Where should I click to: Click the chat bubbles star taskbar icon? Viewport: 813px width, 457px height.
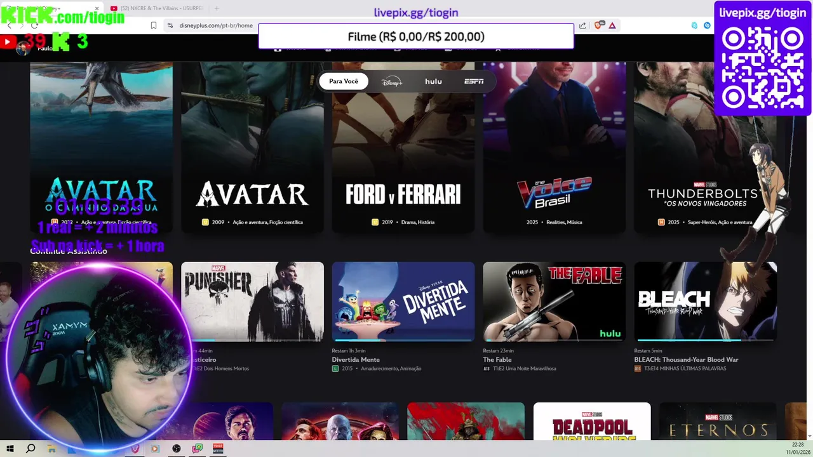pyautogui.click(x=198, y=449)
